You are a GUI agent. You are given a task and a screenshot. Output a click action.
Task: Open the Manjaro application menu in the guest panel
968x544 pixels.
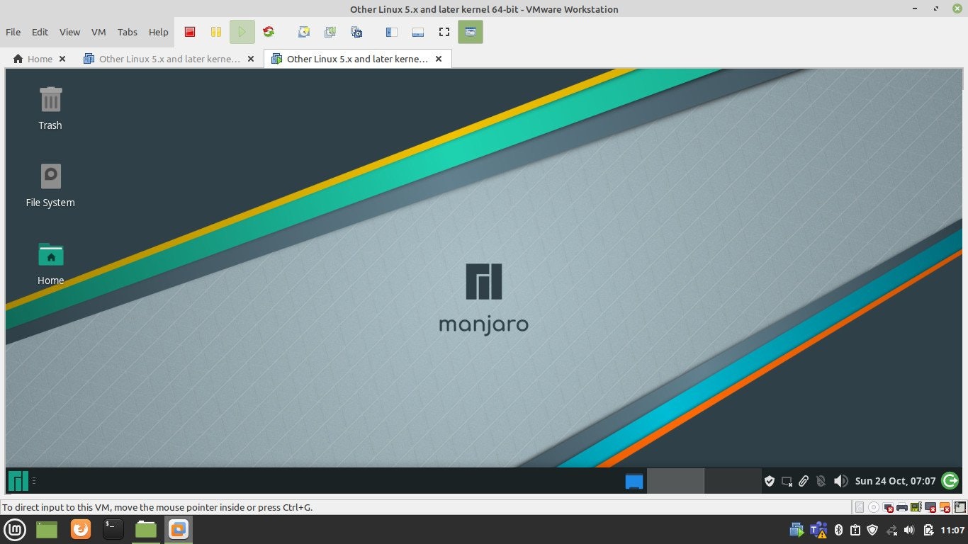18,481
